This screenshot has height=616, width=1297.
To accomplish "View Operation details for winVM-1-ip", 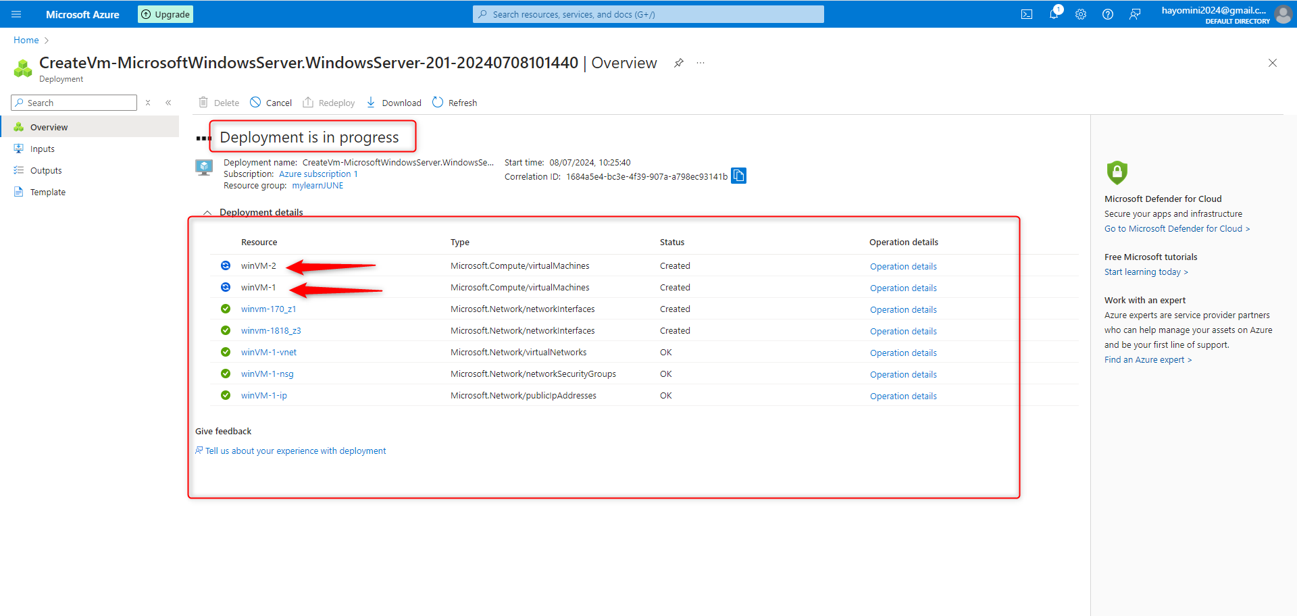I will [903, 396].
